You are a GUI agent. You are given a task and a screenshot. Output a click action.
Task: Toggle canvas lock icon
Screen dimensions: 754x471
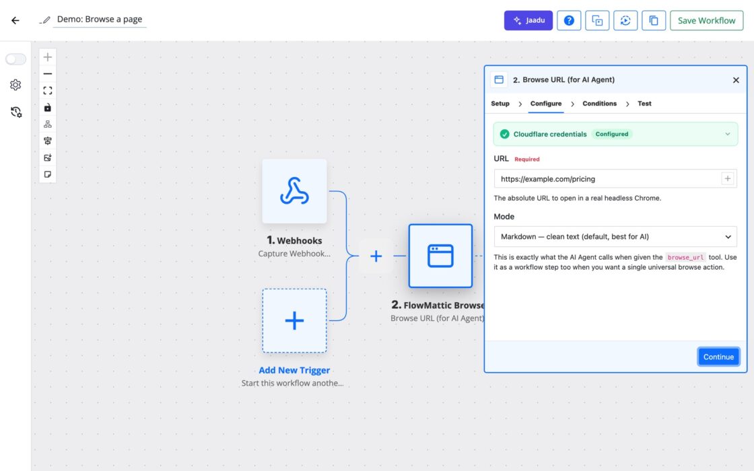pyautogui.click(x=48, y=108)
